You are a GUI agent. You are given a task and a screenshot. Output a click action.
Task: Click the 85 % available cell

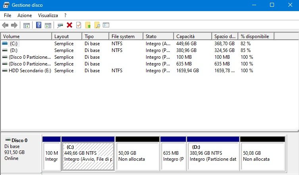tap(246, 50)
